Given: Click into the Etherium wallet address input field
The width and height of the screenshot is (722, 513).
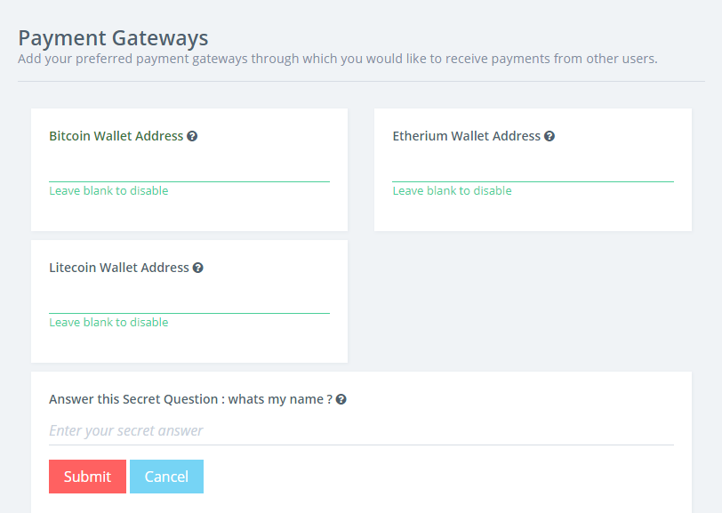Looking at the screenshot, I should (x=533, y=169).
